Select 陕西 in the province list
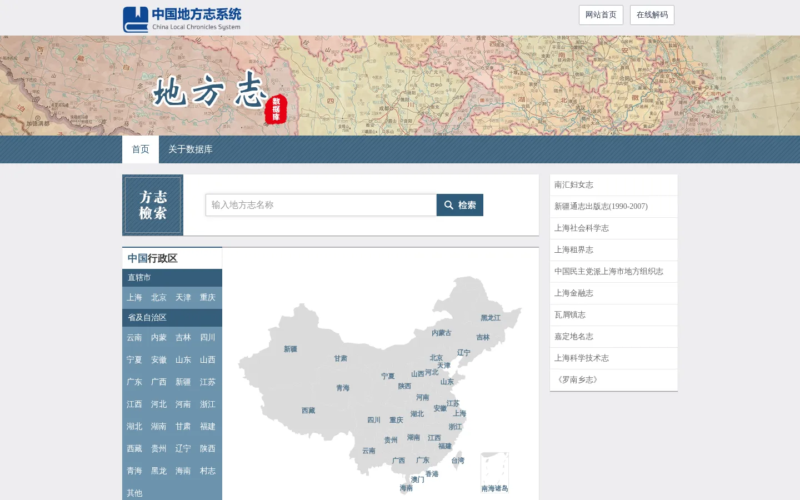 point(208,449)
